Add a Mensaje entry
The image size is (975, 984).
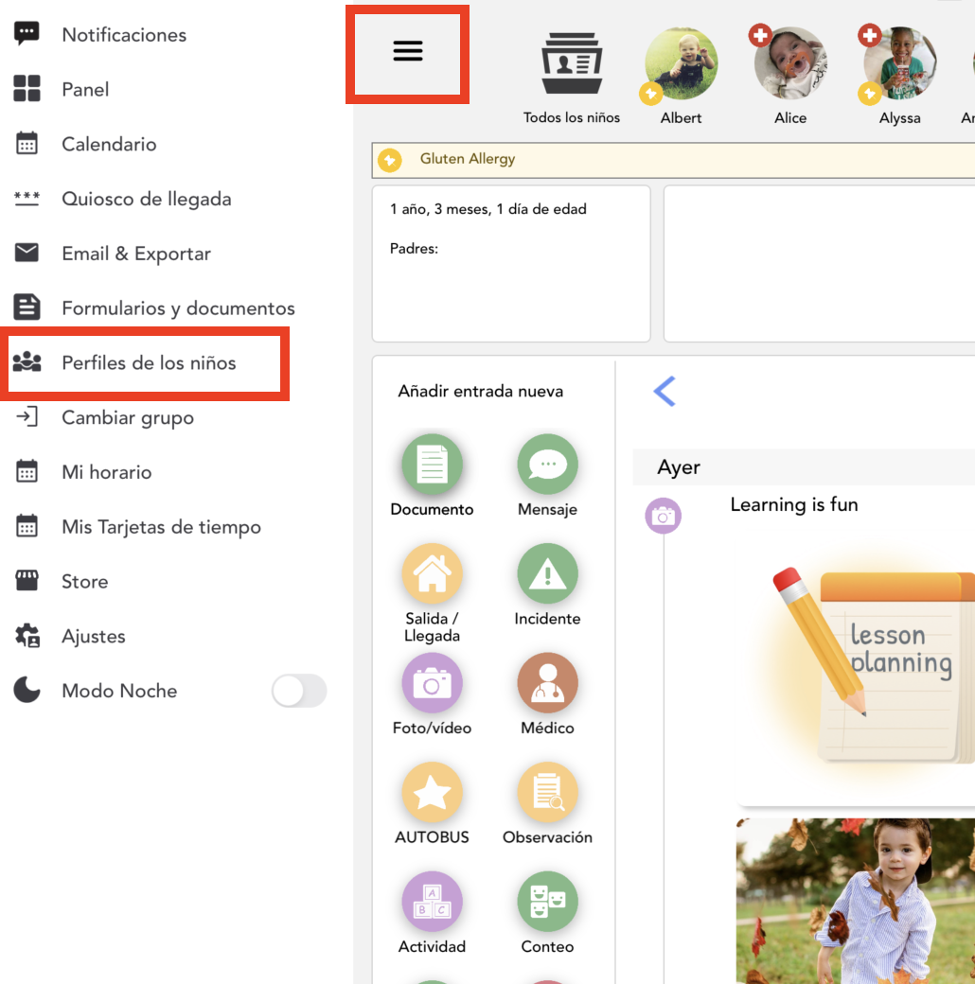(547, 465)
